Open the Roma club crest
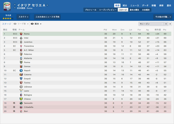 click(x=21, y=34)
